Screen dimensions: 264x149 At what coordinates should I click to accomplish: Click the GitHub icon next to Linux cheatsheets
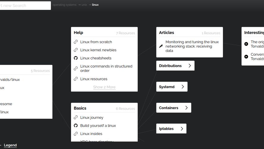point(76,58)
